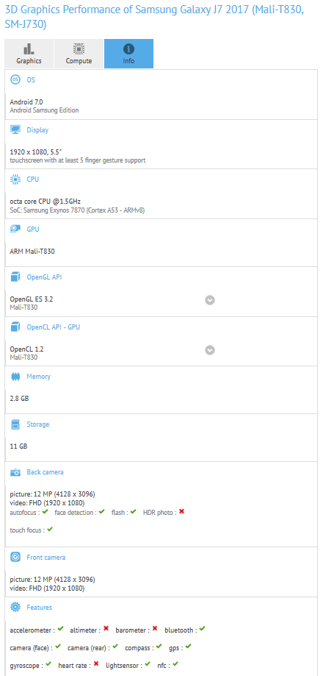Click the Display monitor icon
Viewport: 323px width, 676px height.
click(x=15, y=129)
